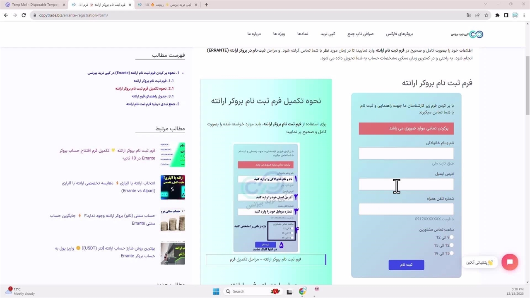Select the 12 to 15 contact time radio
The width and height of the screenshot is (530, 298).
click(x=451, y=245)
